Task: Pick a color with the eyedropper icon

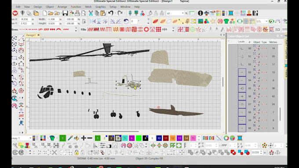Action: pos(70,138)
